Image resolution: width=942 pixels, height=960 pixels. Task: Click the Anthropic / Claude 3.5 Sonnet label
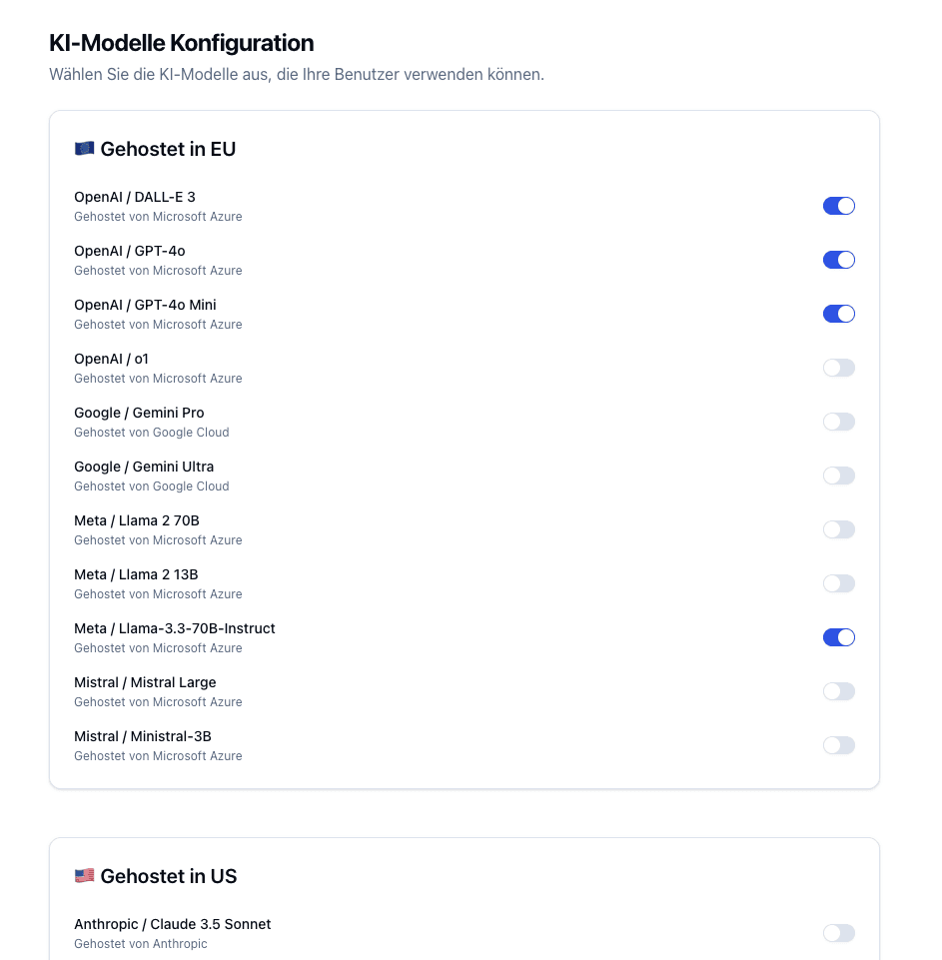(172, 924)
